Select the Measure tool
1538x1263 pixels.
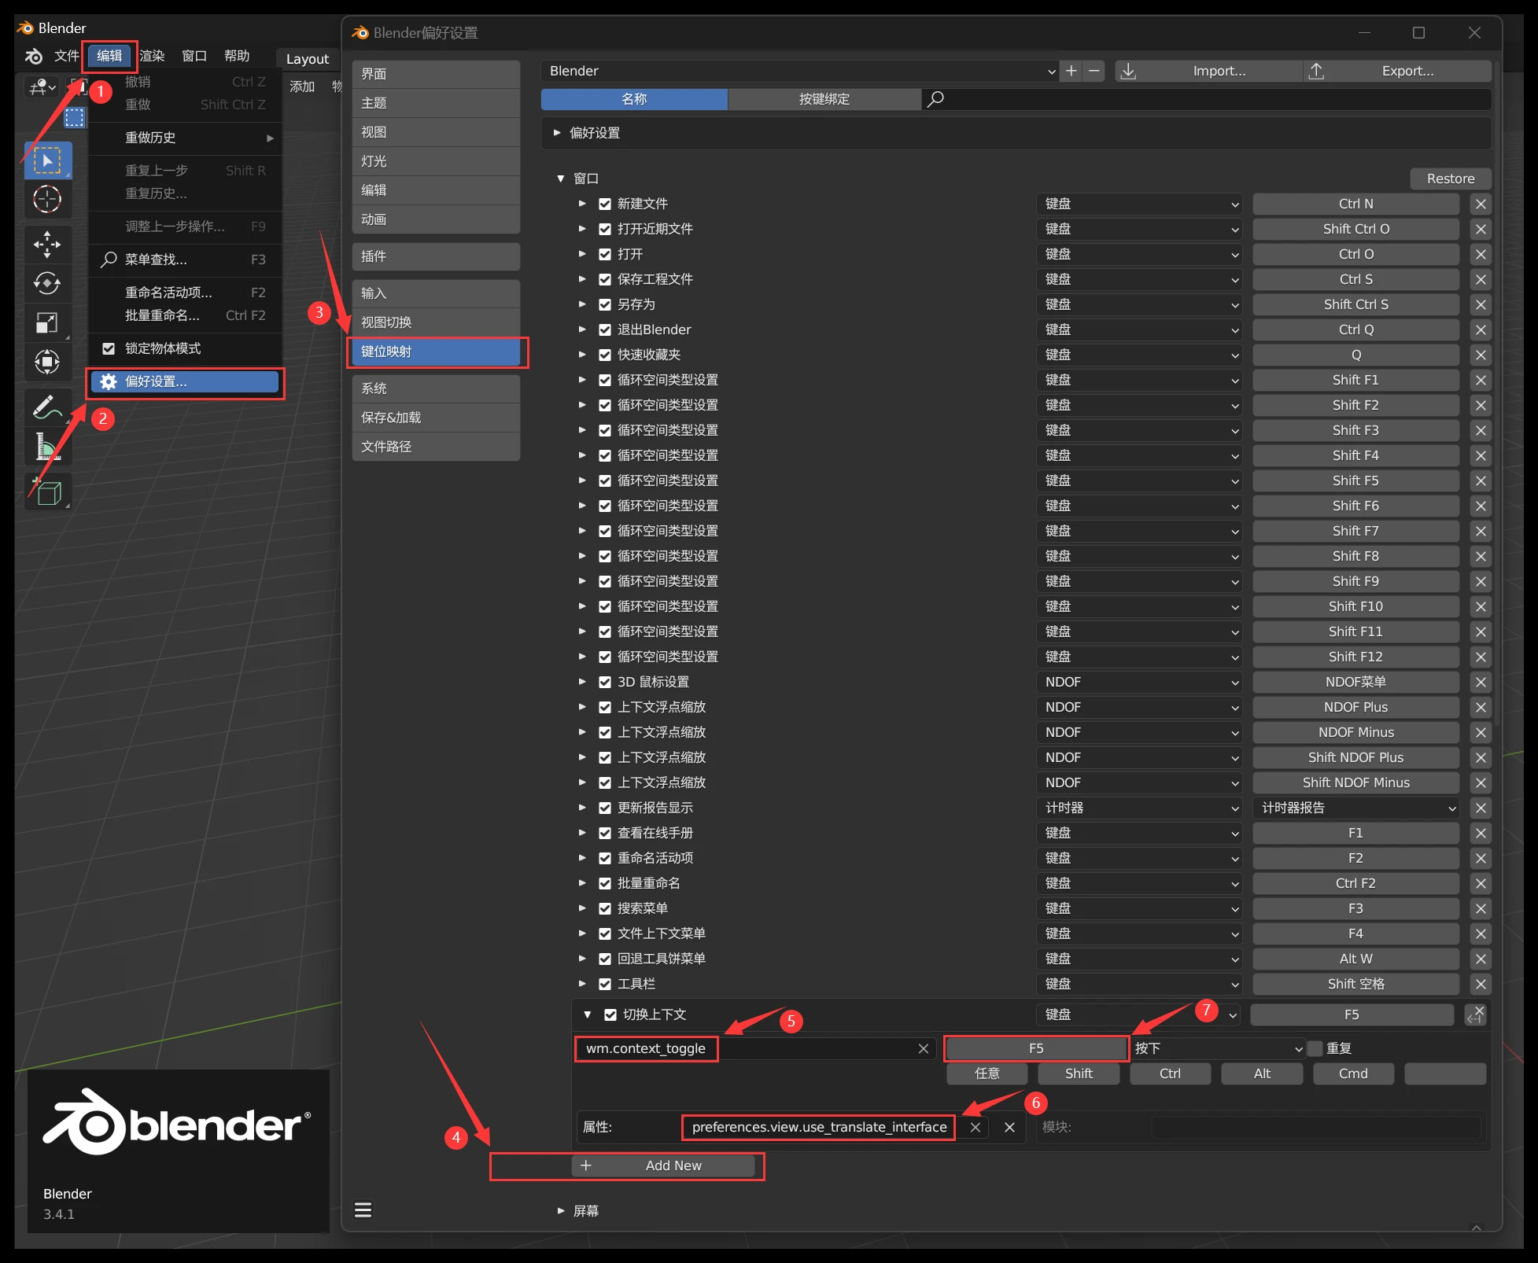coord(47,446)
